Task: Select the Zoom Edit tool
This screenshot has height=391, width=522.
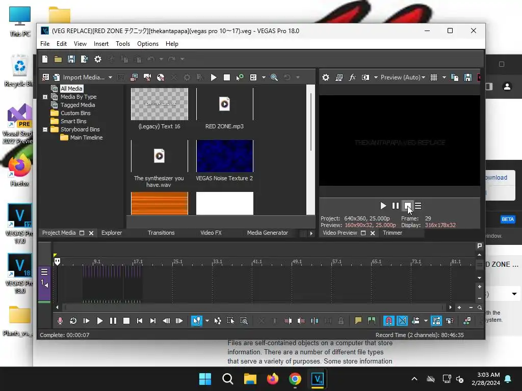Action: pyautogui.click(x=244, y=321)
